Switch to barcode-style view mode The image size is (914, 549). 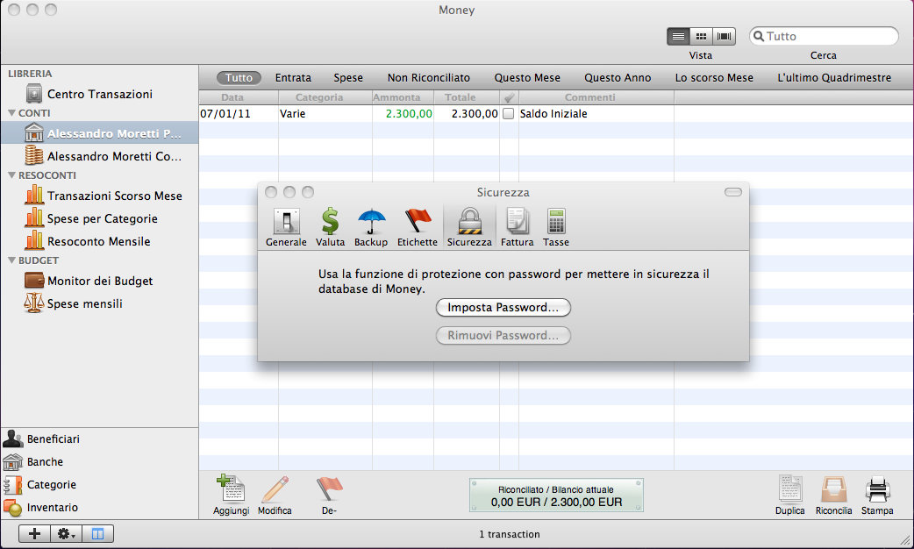pos(724,36)
